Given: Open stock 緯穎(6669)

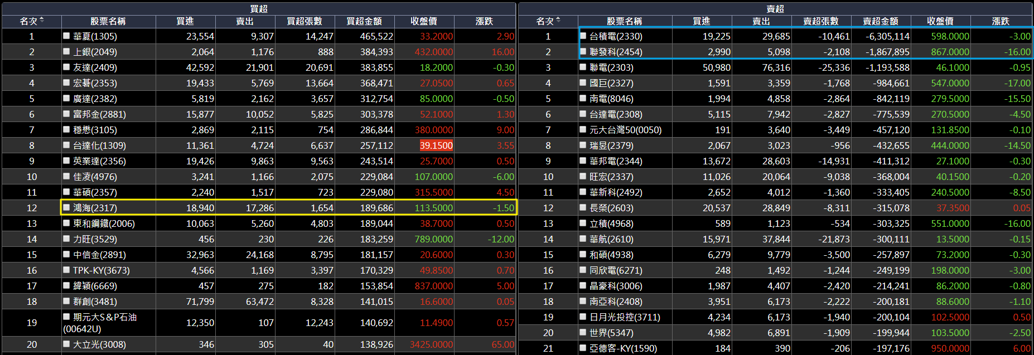Looking at the screenshot, I should pos(95,286).
